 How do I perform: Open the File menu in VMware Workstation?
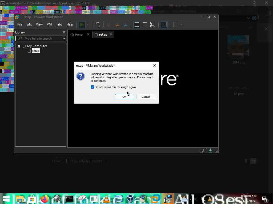pyautogui.click(x=20, y=24)
